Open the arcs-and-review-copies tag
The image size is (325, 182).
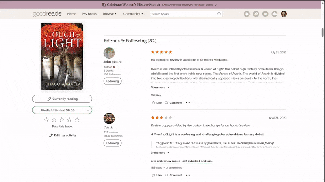coord(165,161)
